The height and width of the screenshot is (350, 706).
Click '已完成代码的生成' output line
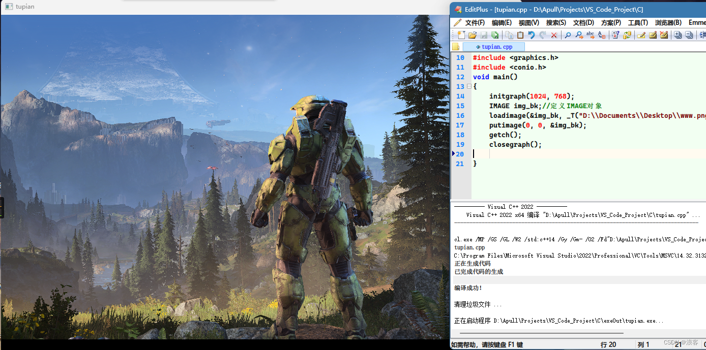[x=479, y=272]
